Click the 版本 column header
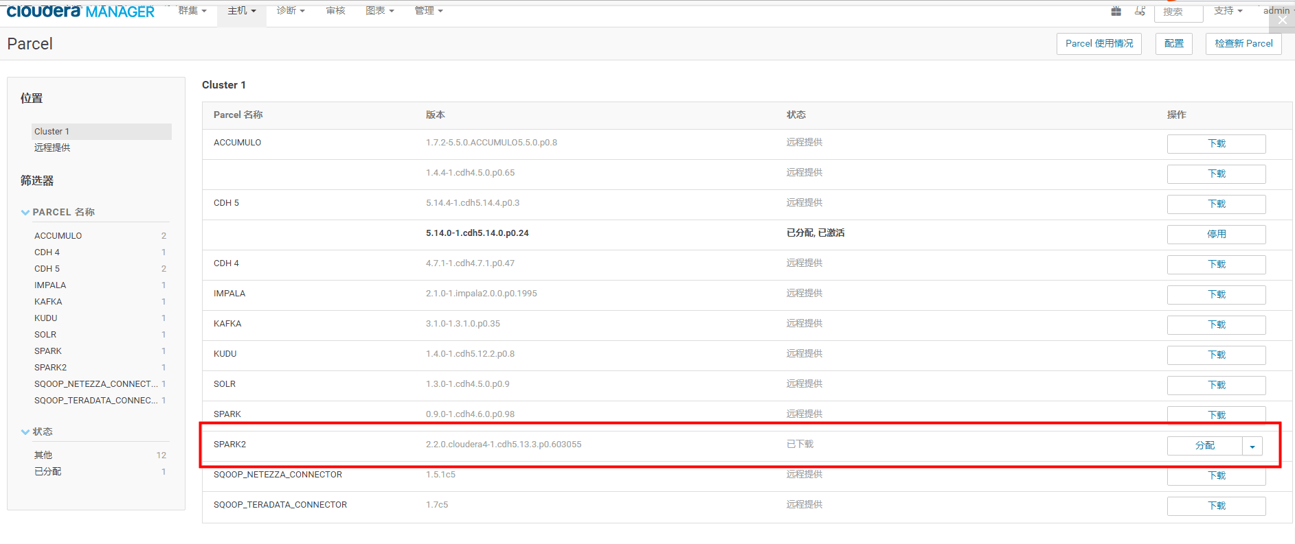This screenshot has height=544, width=1295. click(435, 115)
